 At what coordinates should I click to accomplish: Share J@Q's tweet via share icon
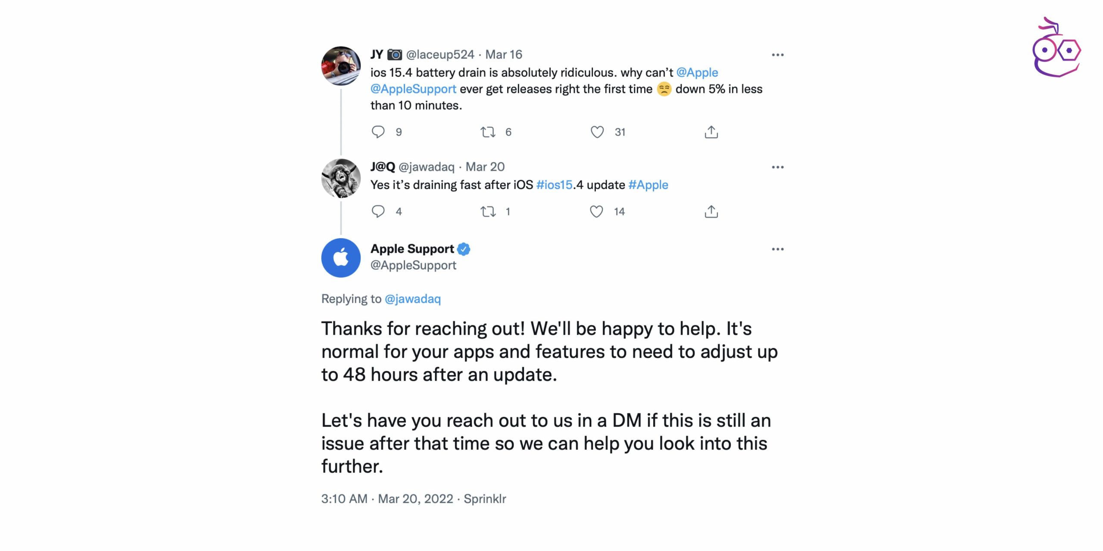tap(711, 211)
